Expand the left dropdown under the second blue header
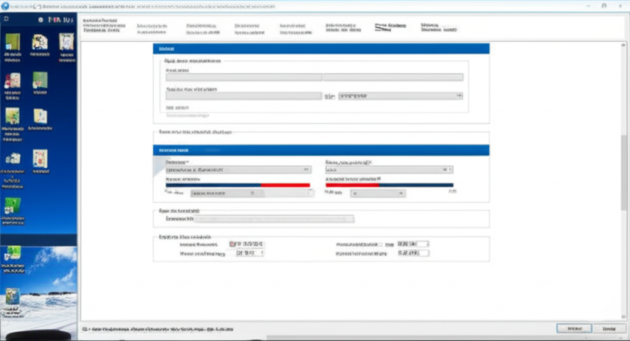630x341 pixels. coord(238,170)
